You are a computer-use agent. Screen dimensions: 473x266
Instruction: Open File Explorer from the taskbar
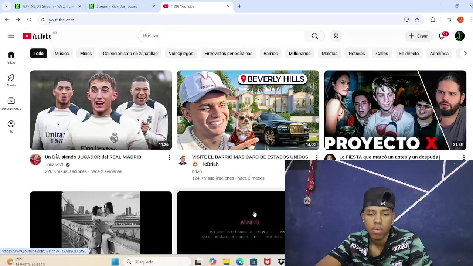pyautogui.click(x=226, y=262)
